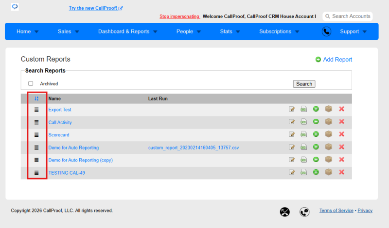The width and height of the screenshot is (389, 228).
Task: Click green plus icon for Call Activity
Action: (x=316, y=122)
